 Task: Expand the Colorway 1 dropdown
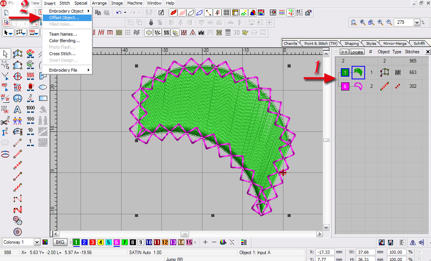(37, 242)
